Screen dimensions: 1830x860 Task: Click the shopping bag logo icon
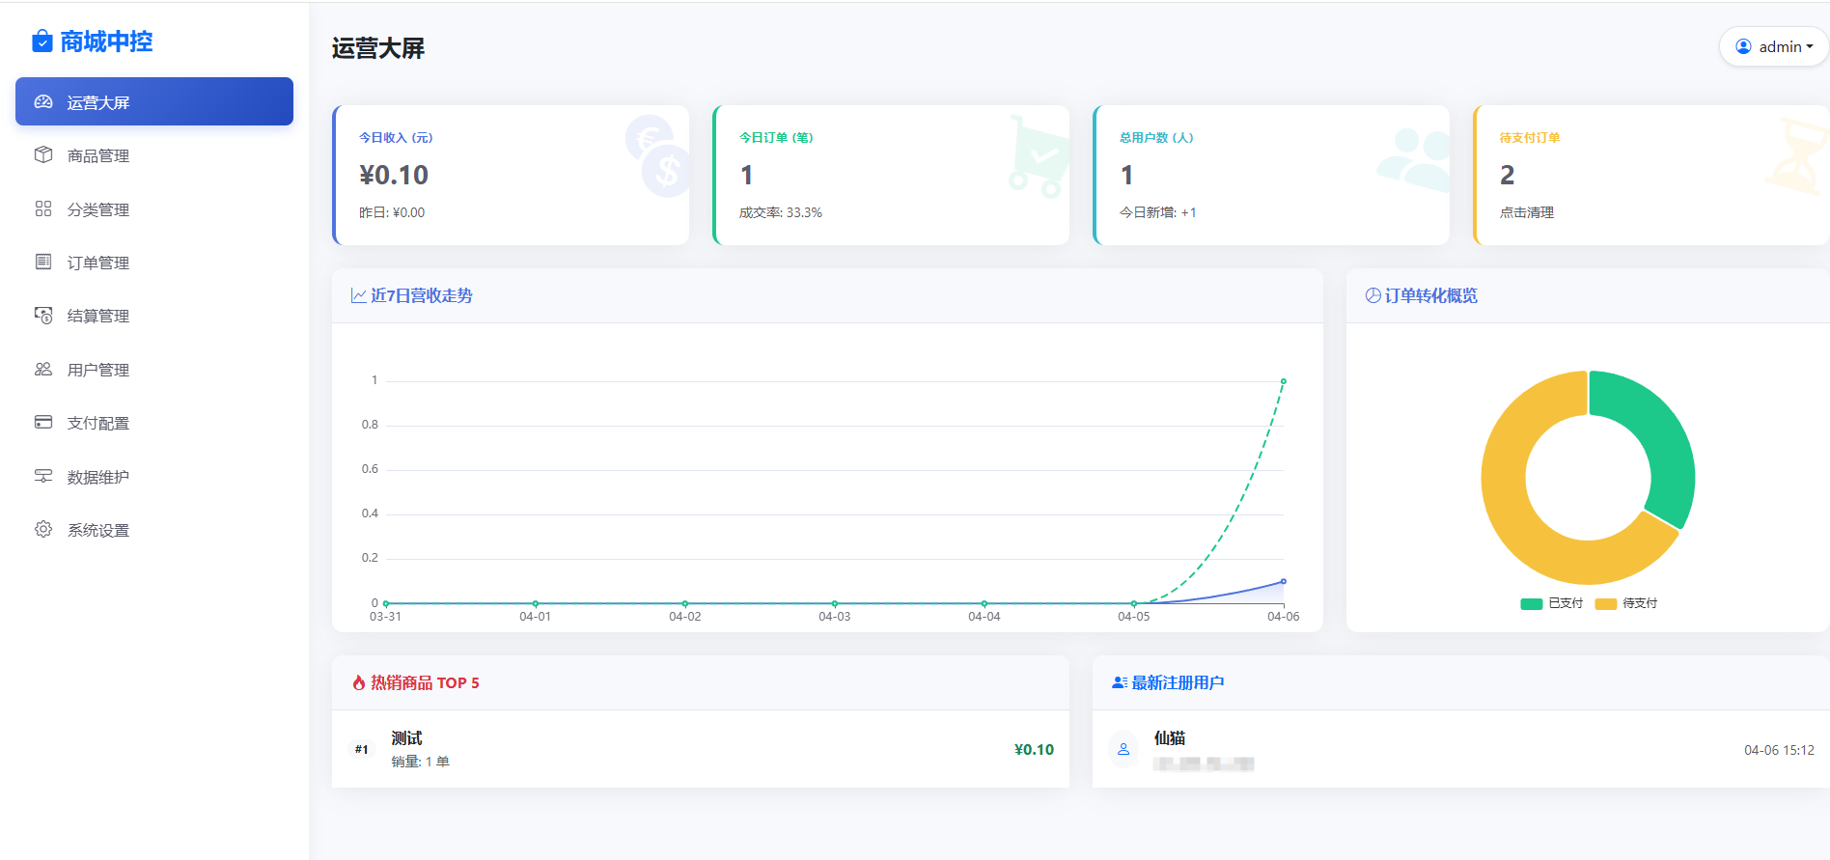point(42,42)
